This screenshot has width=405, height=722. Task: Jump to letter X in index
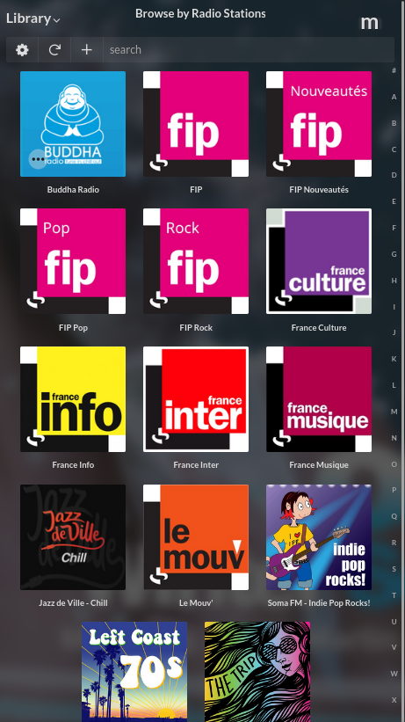[x=394, y=699]
